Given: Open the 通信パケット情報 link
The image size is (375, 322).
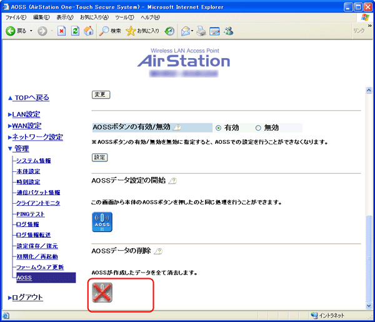Looking at the screenshot, I should tap(38, 193).
